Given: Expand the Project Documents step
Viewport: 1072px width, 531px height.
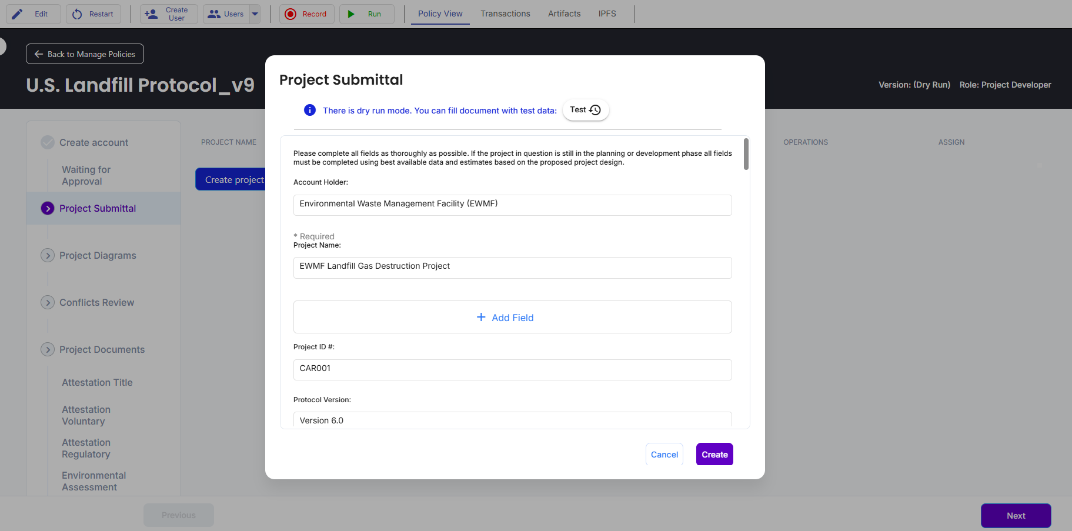Looking at the screenshot, I should pyautogui.click(x=48, y=349).
